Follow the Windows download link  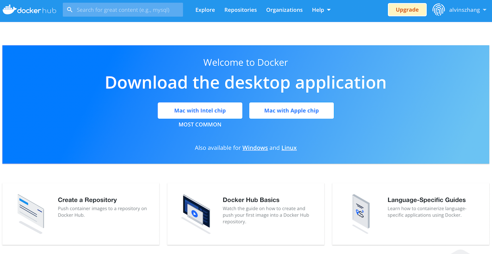point(255,148)
